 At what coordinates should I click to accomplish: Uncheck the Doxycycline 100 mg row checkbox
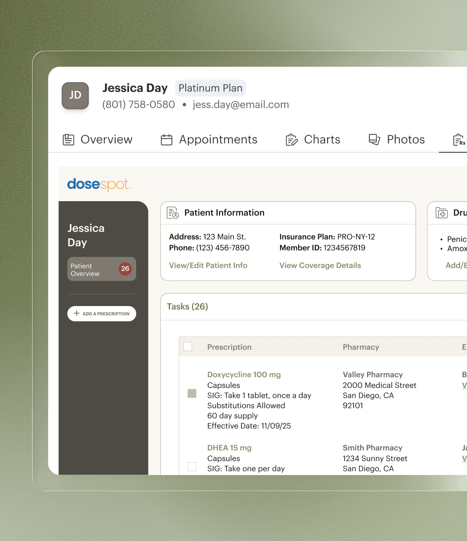click(192, 393)
